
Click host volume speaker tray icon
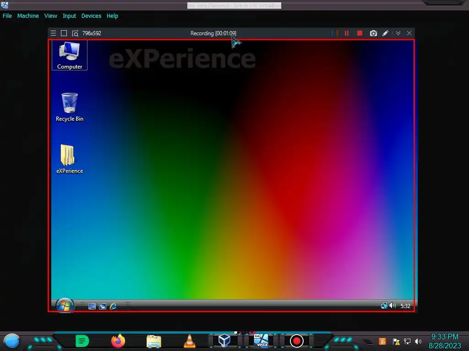tap(418, 341)
